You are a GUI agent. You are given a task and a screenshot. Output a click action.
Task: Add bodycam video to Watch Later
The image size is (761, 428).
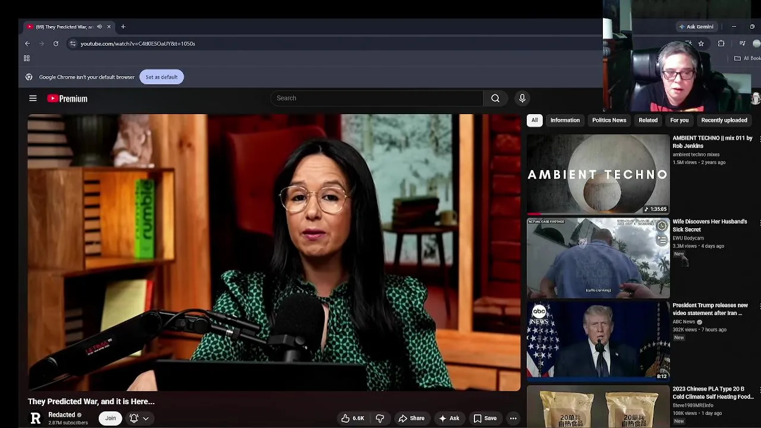pos(662,226)
